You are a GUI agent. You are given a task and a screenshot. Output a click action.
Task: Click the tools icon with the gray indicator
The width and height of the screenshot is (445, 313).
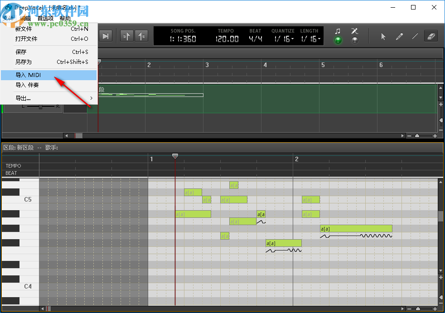(355, 31)
